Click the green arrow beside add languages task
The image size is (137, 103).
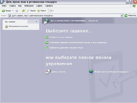pyautogui.click(x=47, y=47)
